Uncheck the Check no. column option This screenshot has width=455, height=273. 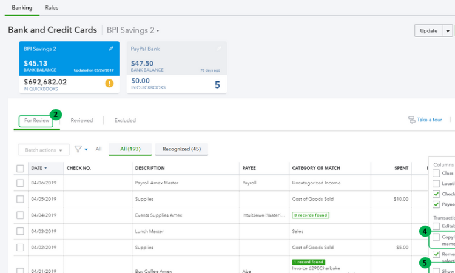(436, 194)
